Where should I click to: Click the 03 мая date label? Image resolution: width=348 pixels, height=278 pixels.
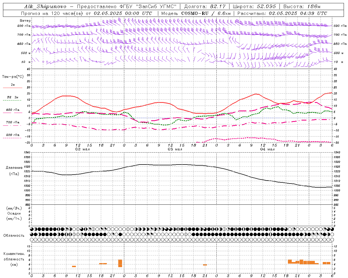coord(175,149)
